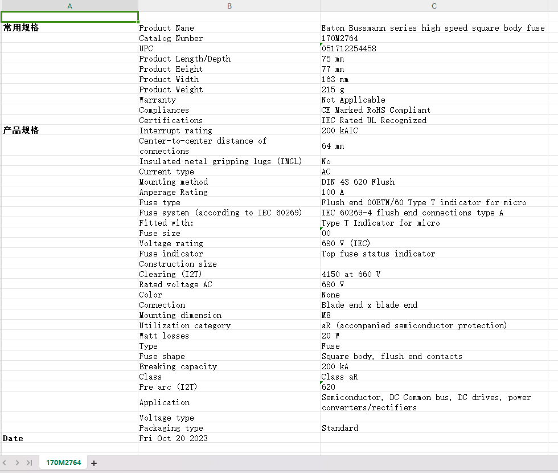Select the Interrupt rating label
This screenshot has width=558, height=473.
coord(229,131)
